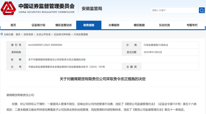Open the 辖区数据 navigation tab

pyautogui.click(x=139, y=25)
